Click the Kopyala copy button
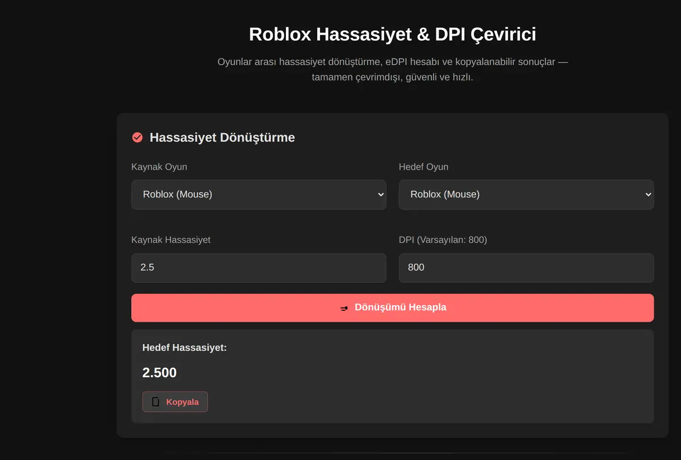This screenshot has width=681, height=460. (x=175, y=402)
